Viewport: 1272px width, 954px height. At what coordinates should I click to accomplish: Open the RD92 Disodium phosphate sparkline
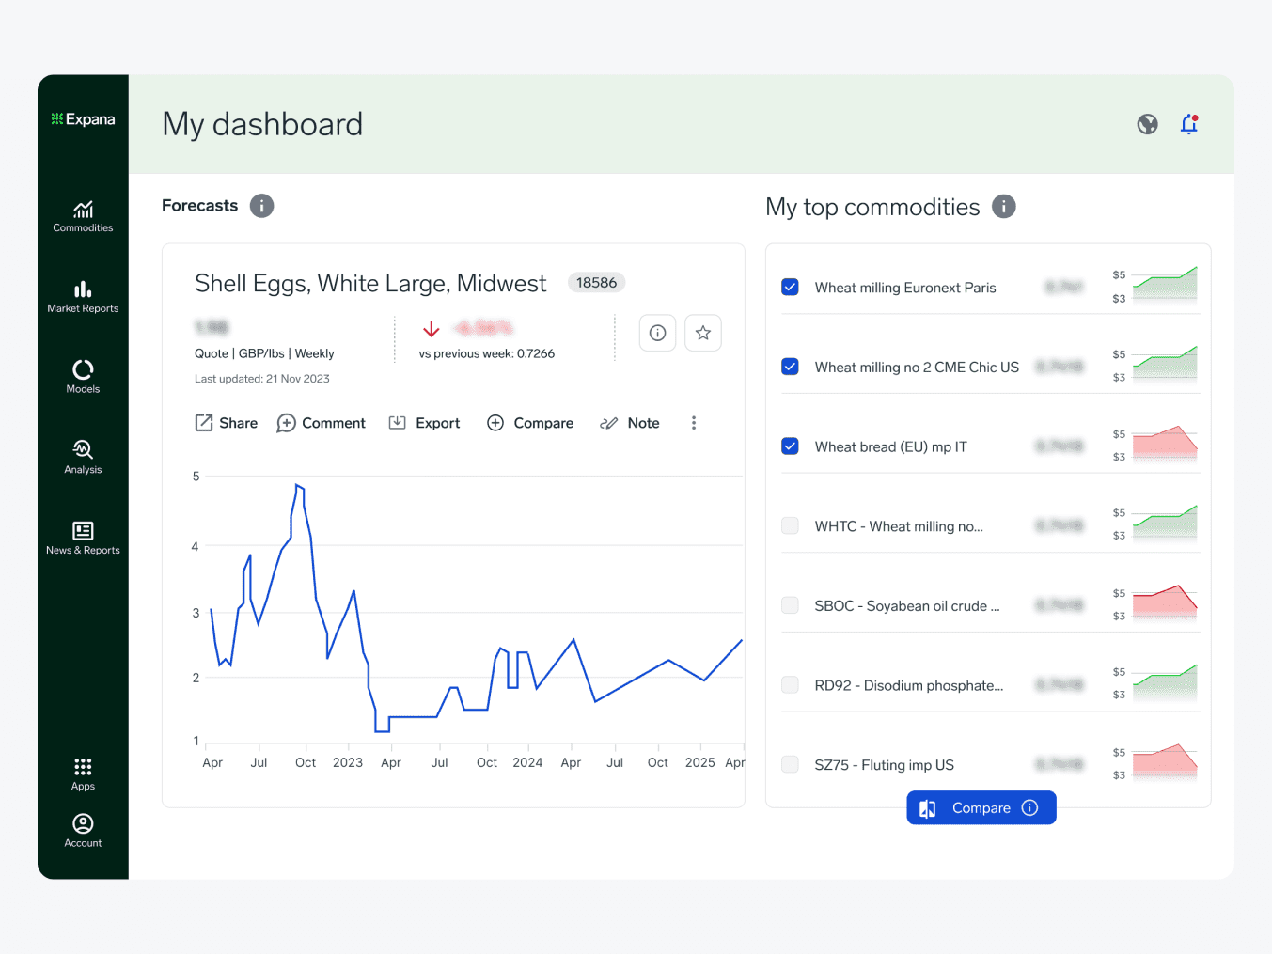tap(1165, 683)
